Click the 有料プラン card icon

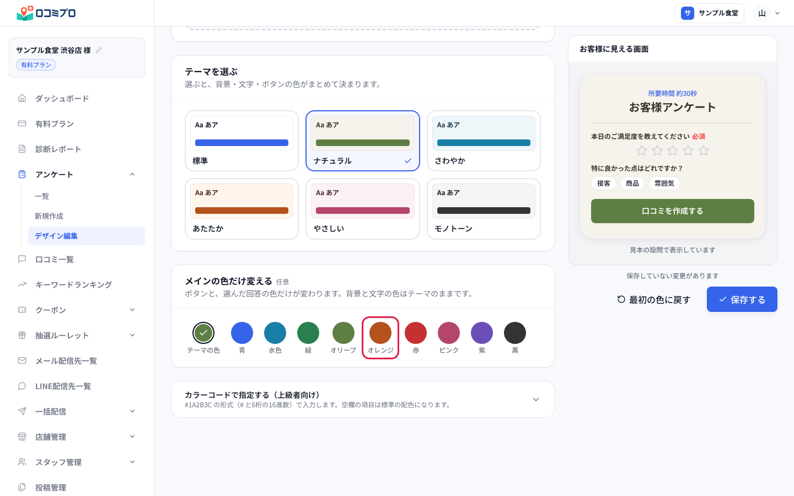click(x=22, y=123)
